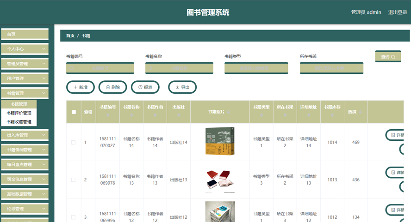411x222 pixels.
Task: Open the 所在书架 filter dropdown
Action: [331, 68]
